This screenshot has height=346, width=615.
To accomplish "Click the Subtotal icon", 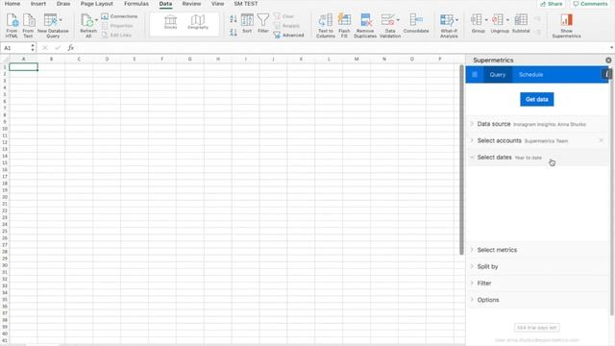I will click(521, 23).
